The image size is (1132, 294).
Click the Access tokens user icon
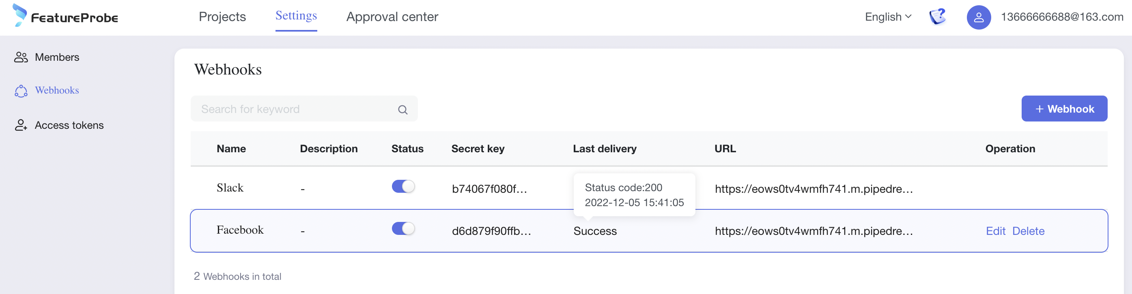pos(21,125)
